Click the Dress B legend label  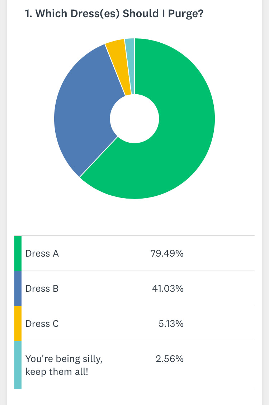42,289
